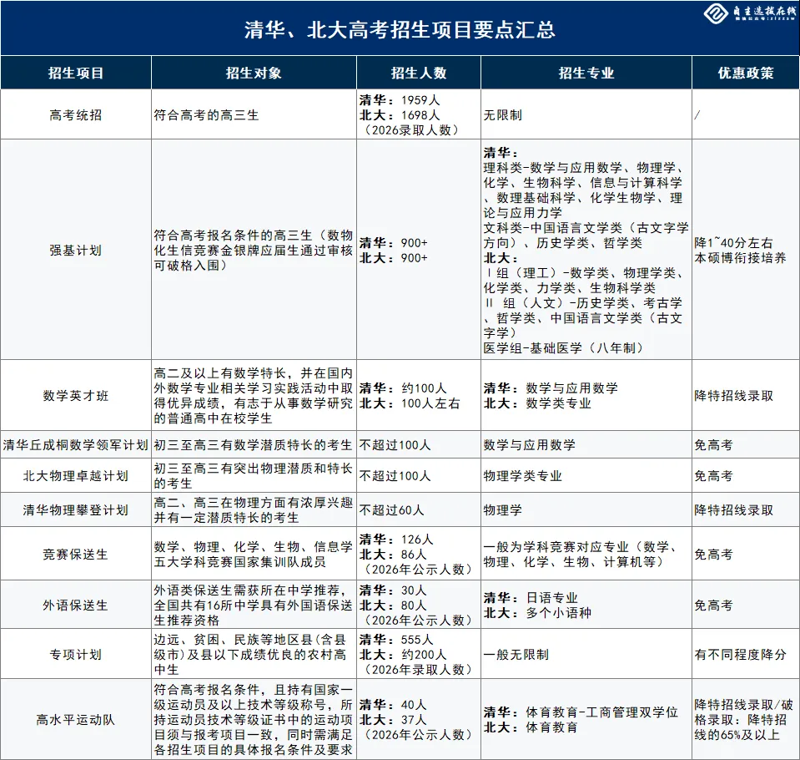Click the 强基计划 eligibility cell about 竞赛金银牌
The image size is (800, 760).
coord(254,250)
